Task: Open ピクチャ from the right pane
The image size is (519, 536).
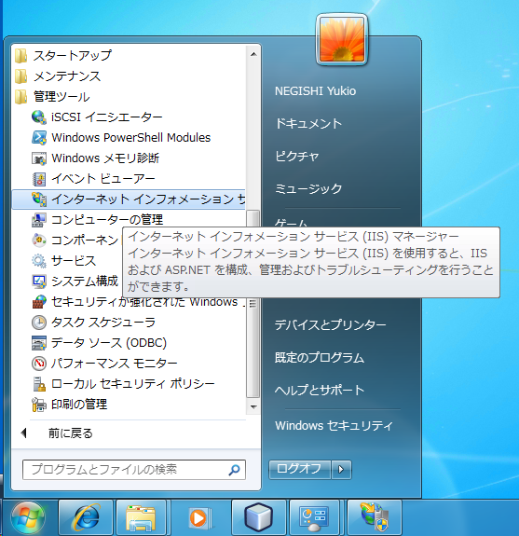Action: (297, 157)
